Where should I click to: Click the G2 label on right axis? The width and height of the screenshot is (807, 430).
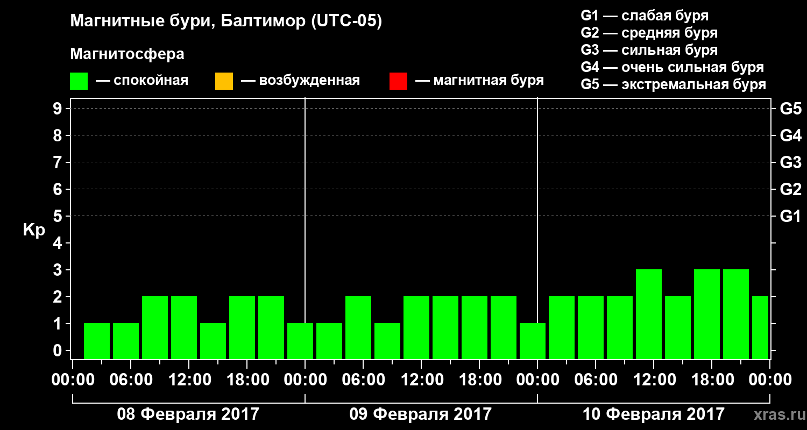(790, 190)
